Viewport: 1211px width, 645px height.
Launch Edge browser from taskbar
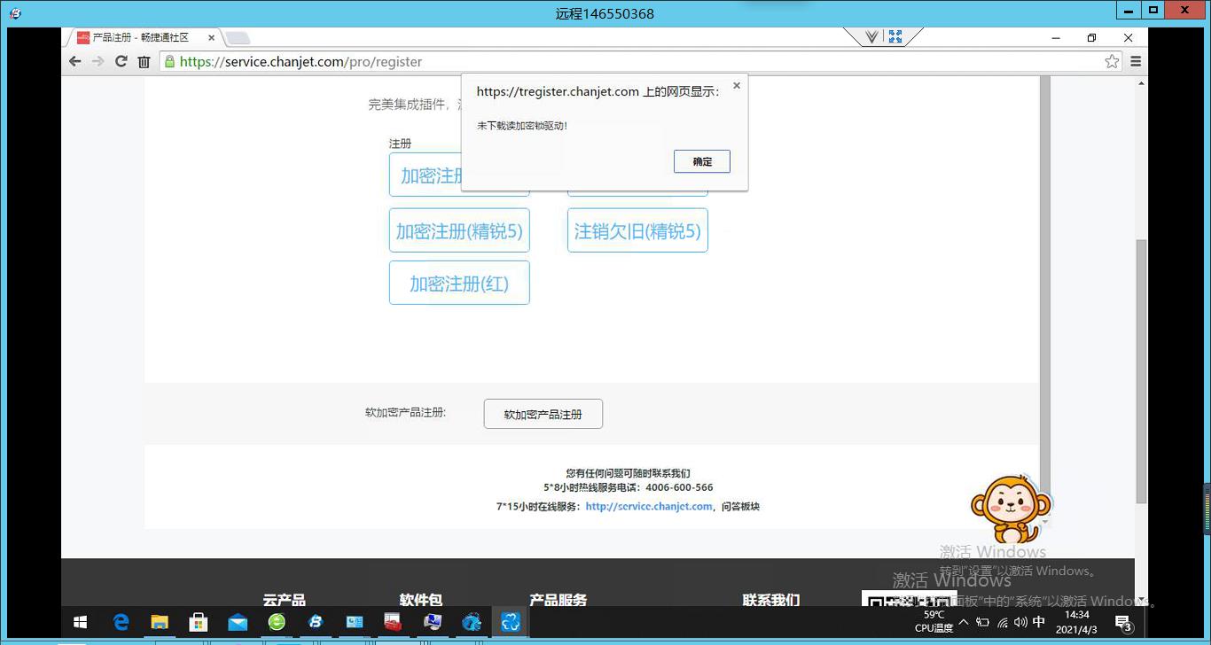121,623
